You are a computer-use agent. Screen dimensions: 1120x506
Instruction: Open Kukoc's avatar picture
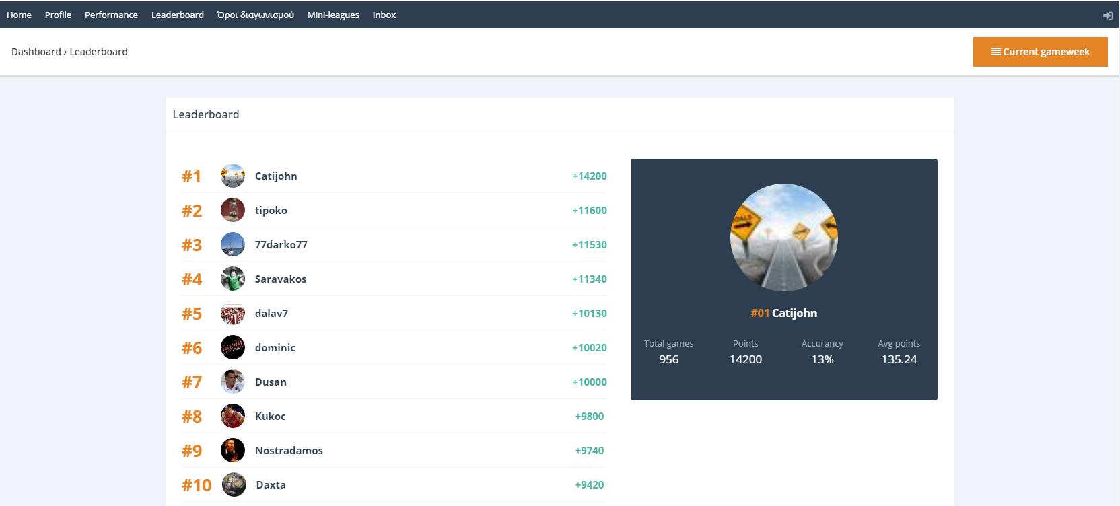233,416
